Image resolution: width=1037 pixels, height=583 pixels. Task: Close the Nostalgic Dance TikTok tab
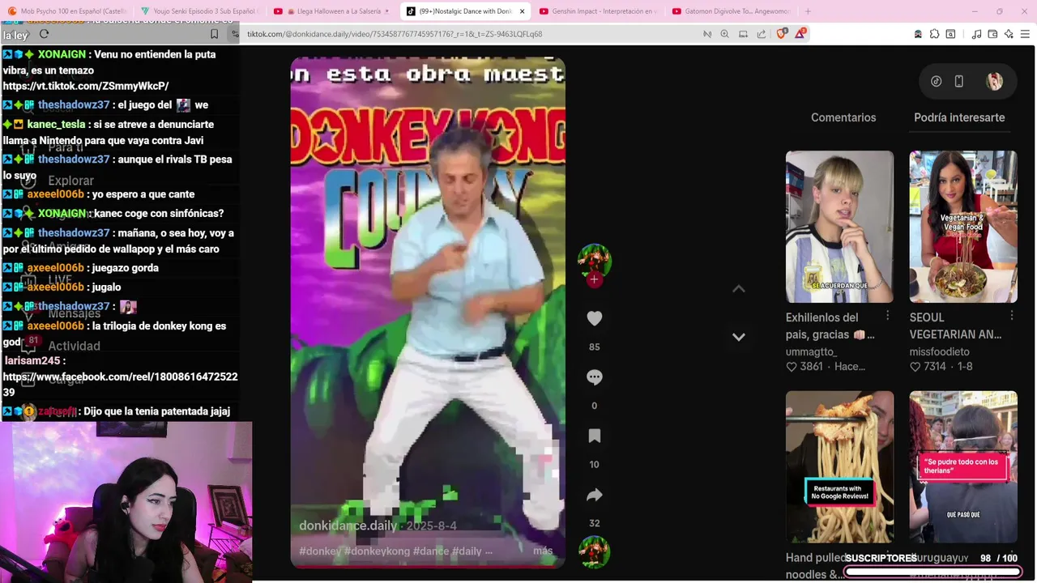pyautogui.click(x=522, y=11)
